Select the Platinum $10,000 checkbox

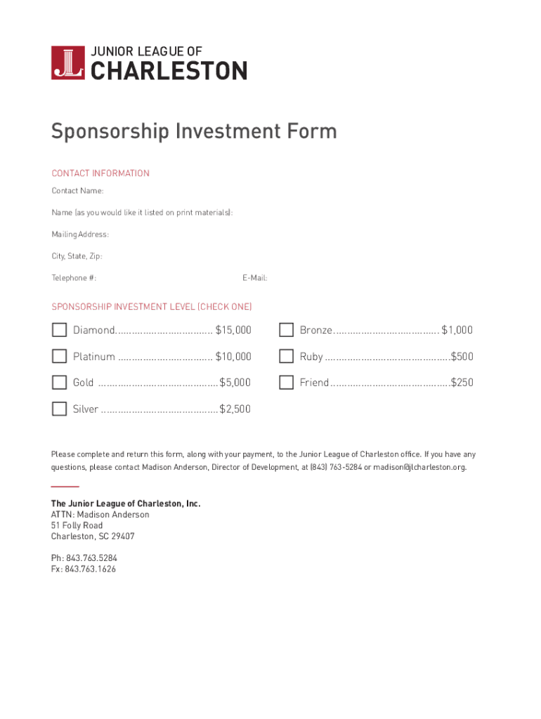coord(59,356)
